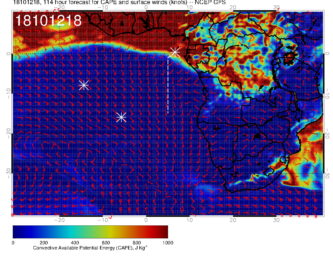Click the Convective Available Potential Energy caption
Screen dimensions: 333x258
tap(90, 248)
